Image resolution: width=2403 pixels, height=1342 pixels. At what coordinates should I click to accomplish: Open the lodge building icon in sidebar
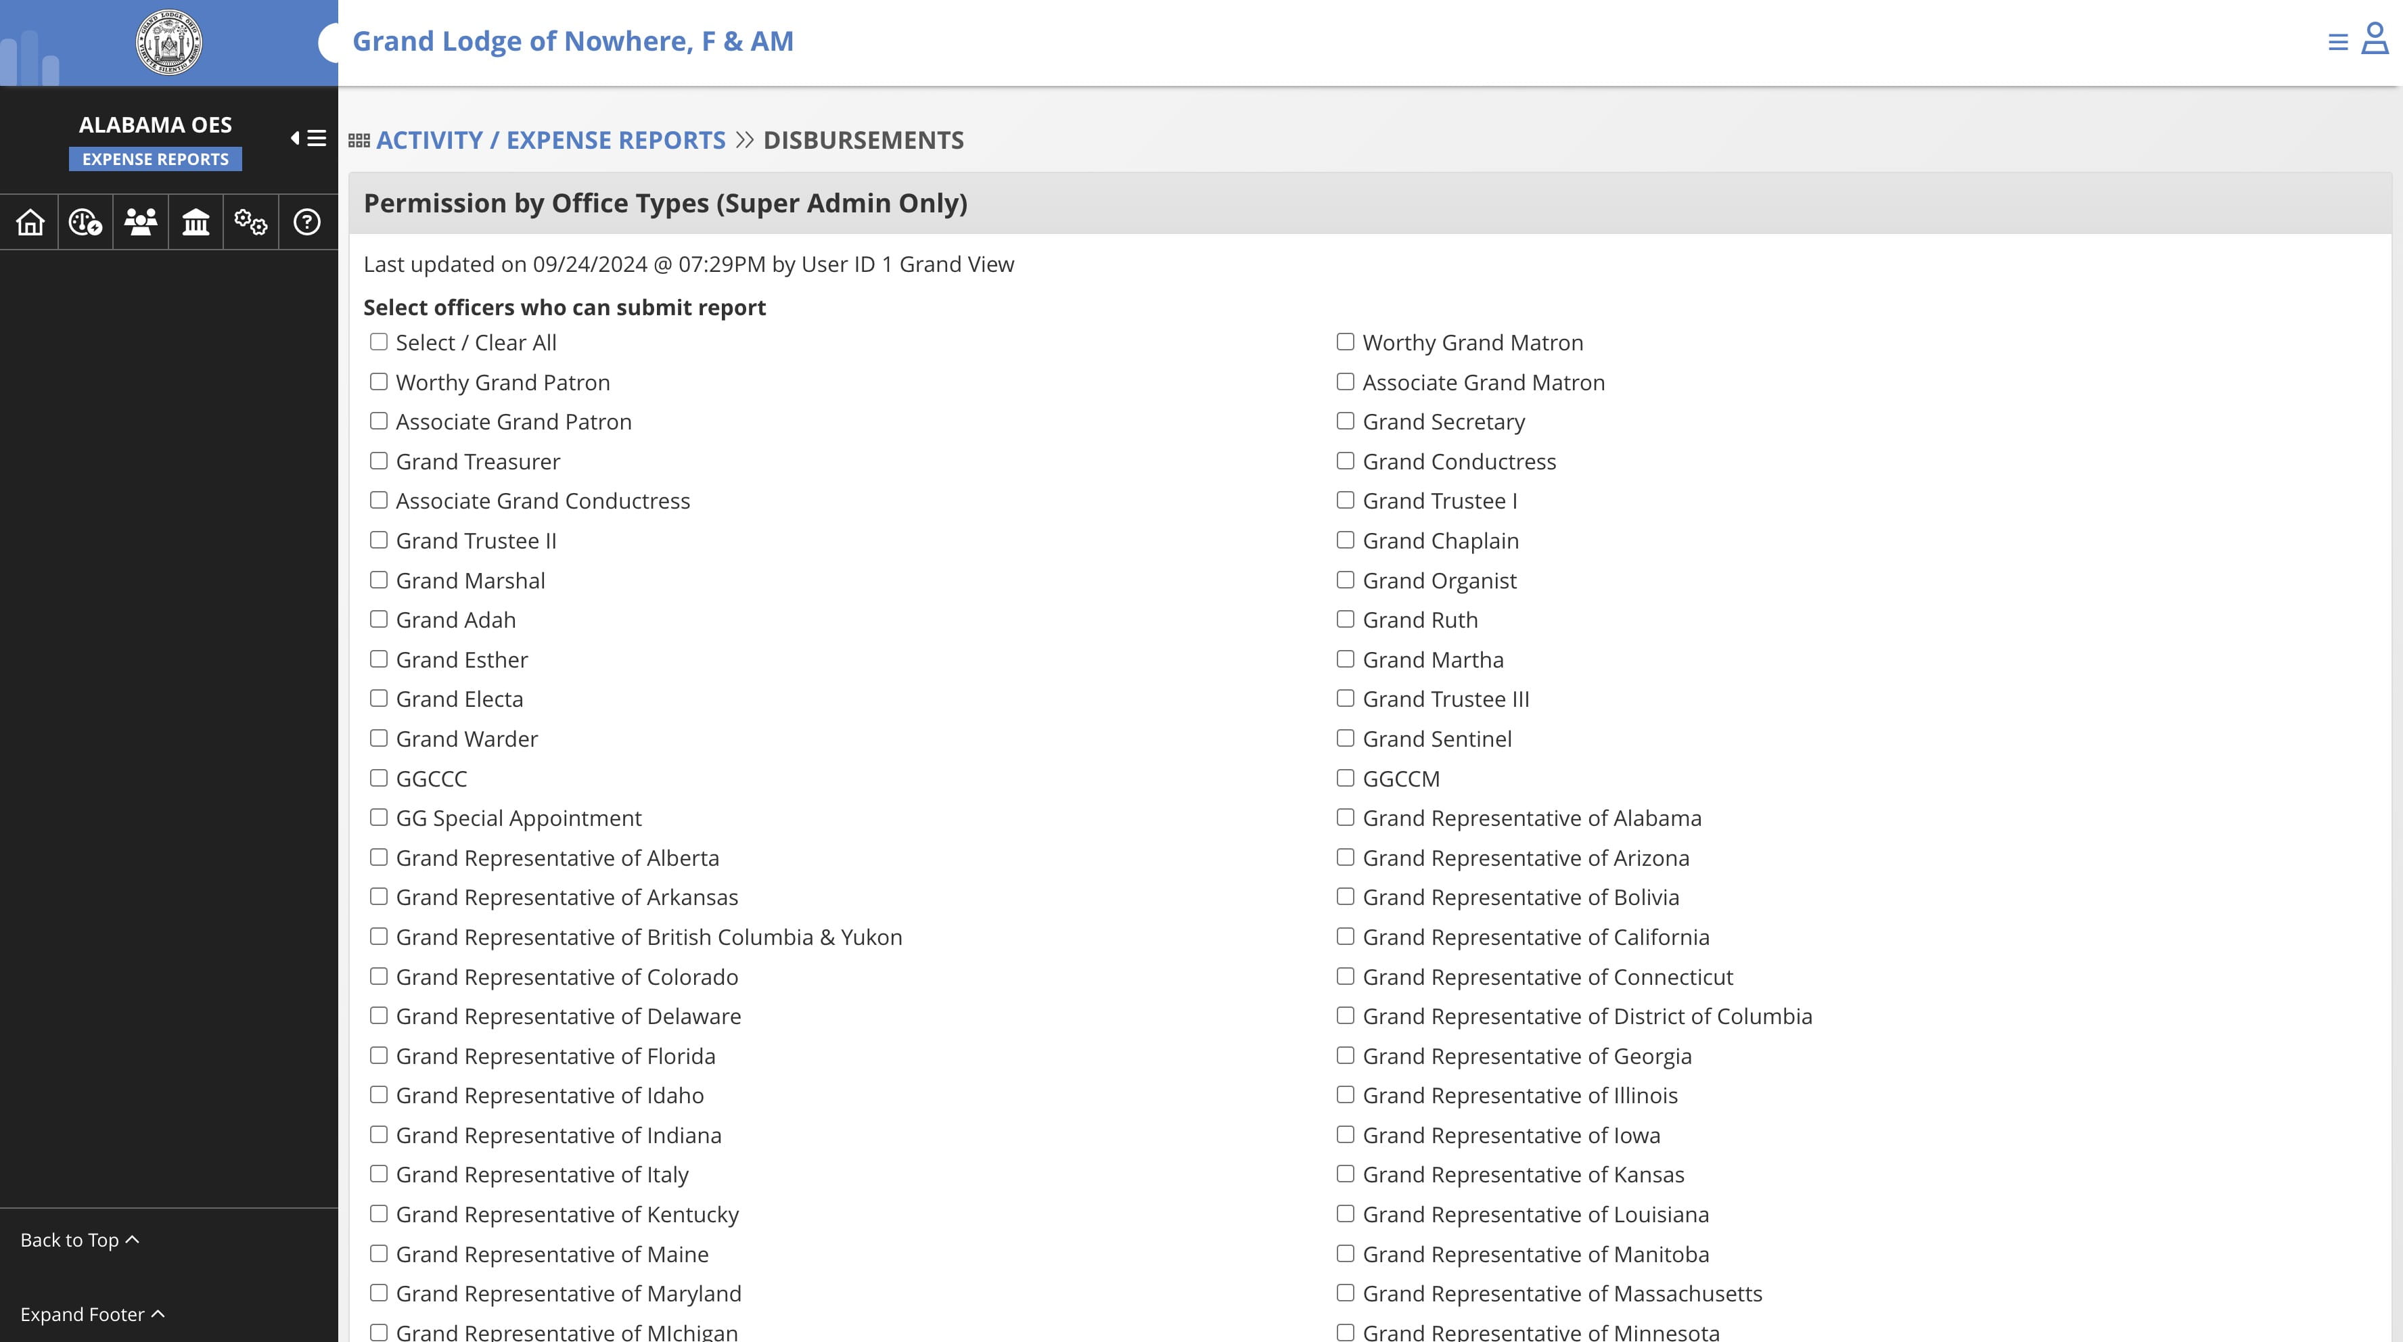pos(196,222)
